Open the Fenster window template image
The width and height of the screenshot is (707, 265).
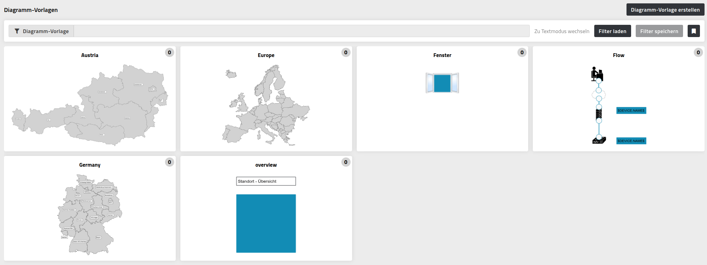point(442,83)
